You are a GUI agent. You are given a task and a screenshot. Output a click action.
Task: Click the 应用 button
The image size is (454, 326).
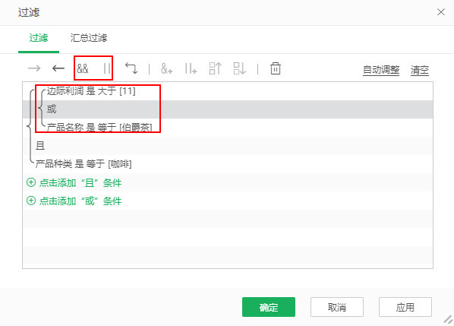pos(405,307)
